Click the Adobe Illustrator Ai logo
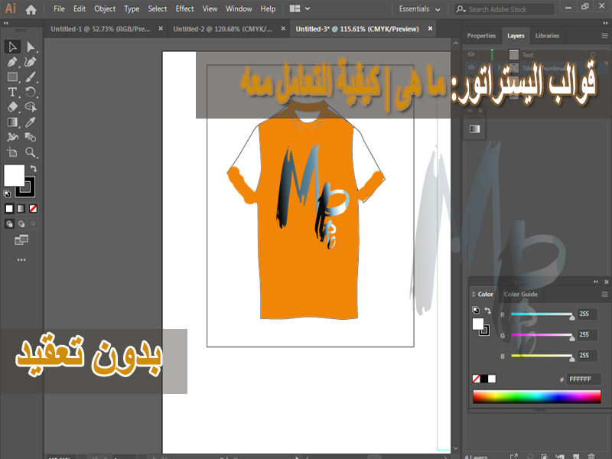The image size is (612, 459). point(11,8)
